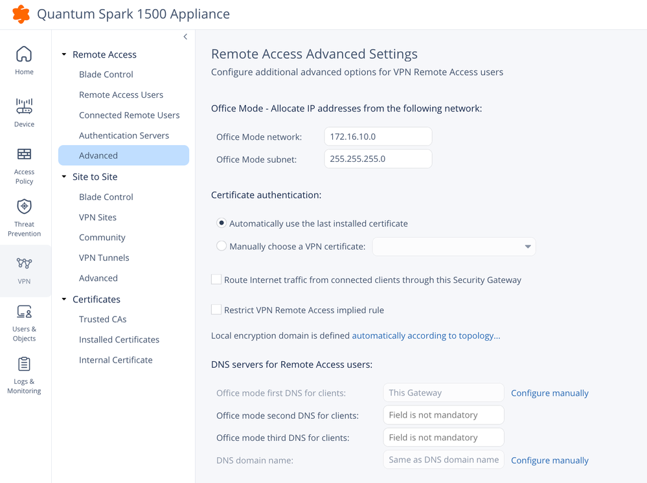The width and height of the screenshot is (647, 483).
Task: Open Connected Remote Users page
Action: 129,115
